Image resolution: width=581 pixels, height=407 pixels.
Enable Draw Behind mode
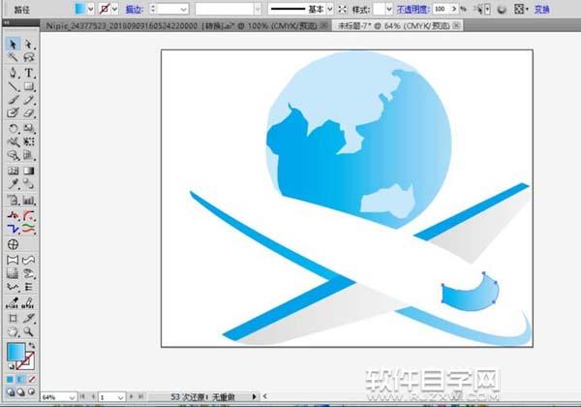(20, 391)
